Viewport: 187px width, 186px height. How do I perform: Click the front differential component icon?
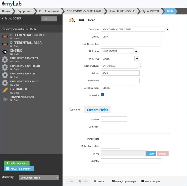pyautogui.click(x=5, y=37)
